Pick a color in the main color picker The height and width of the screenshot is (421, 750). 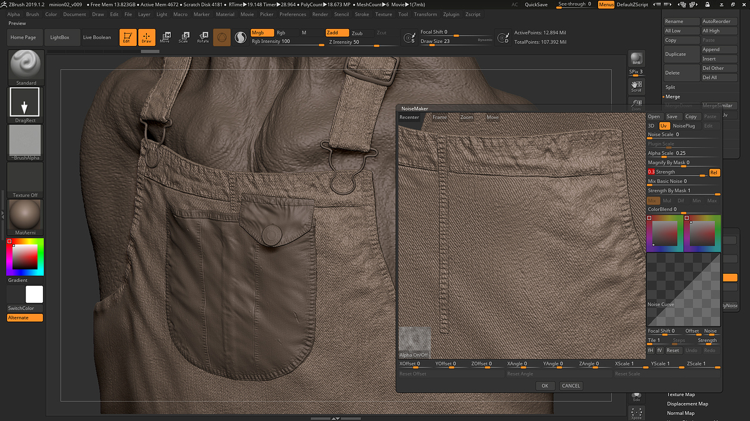pyautogui.click(x=25, y=257)
